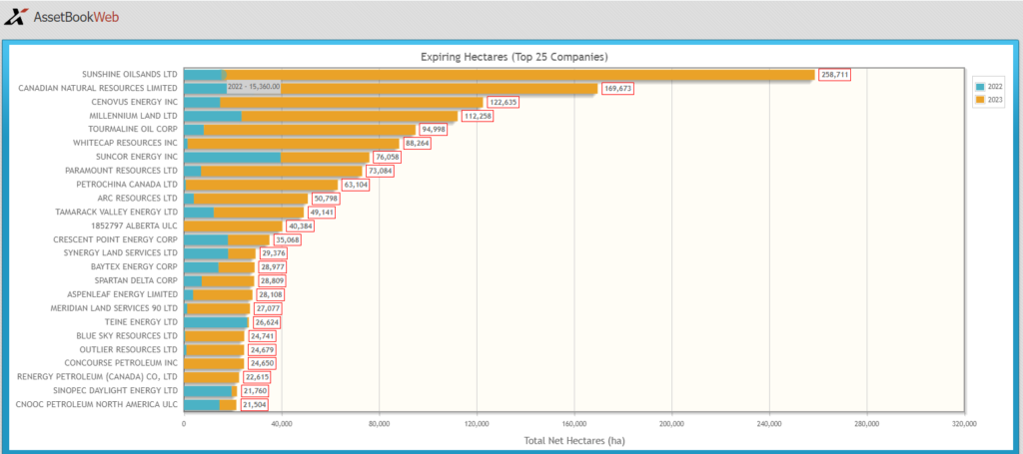This screenshot has width=1023, height=454.
Task: Select the ARC RESOURCES LTD label
Action: [x=137, y=198]
